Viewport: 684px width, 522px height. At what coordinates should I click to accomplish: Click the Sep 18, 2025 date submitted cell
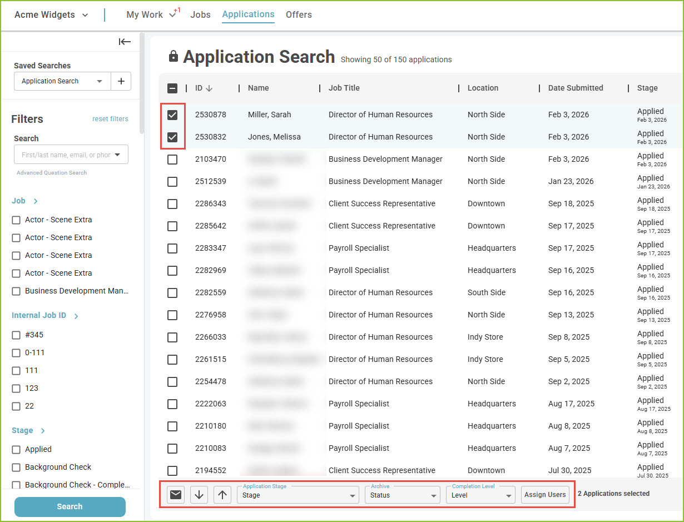pyautogui.click(x=571, y=203)
